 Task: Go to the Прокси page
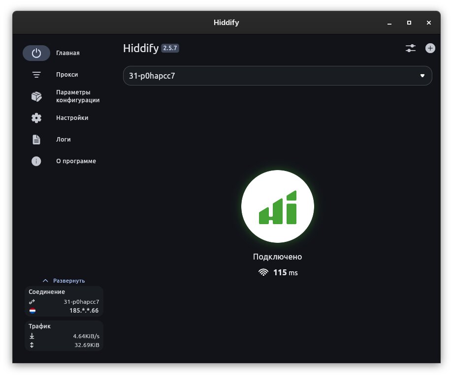coord(67,75)
